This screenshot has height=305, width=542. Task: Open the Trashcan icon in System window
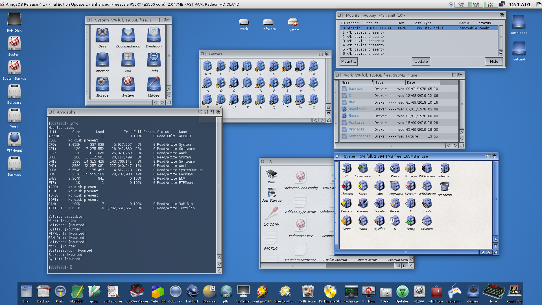pos(444,187)
